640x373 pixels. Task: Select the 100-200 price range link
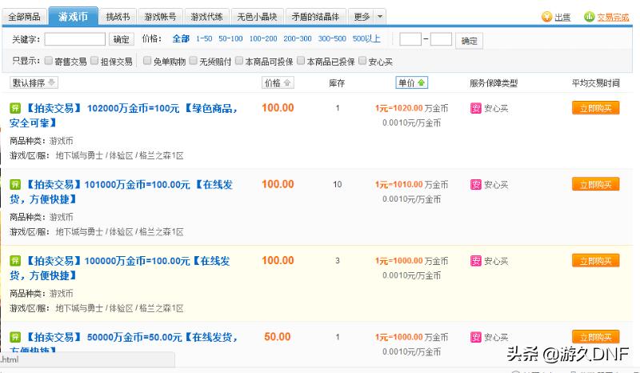[x=262, y=38]
